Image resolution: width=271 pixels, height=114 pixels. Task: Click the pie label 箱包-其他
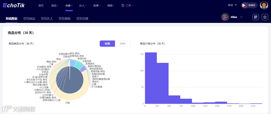tap(51, 62)
